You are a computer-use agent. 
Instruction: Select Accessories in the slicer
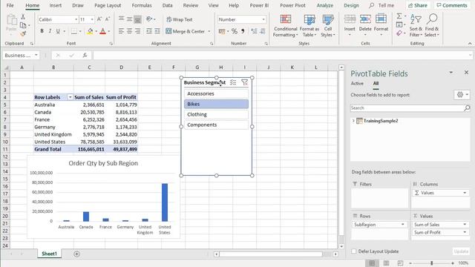coord(216,93)
